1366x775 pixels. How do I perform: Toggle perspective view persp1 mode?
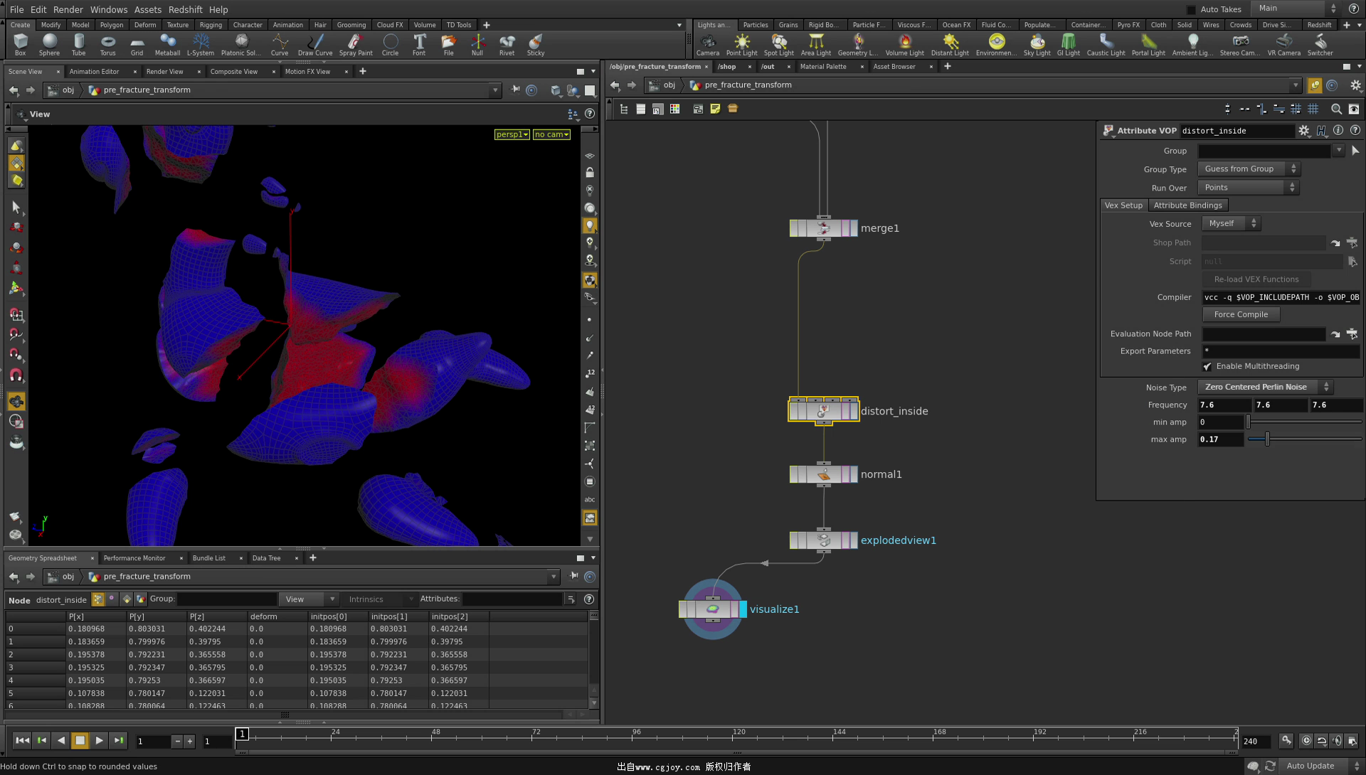[510, 133]
